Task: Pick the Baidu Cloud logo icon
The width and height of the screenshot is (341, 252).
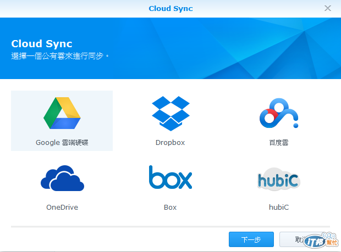Action: (x=279, y=113)
